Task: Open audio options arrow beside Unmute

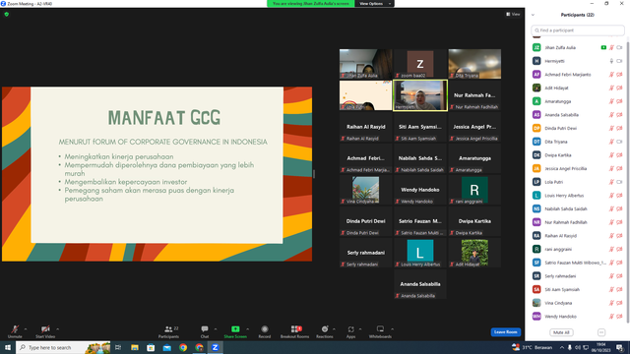Action: (x=26, y=329)
